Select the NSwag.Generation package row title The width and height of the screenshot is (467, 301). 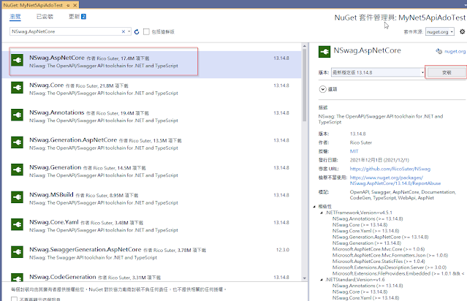pyautogui.click(x=55, y=167)
